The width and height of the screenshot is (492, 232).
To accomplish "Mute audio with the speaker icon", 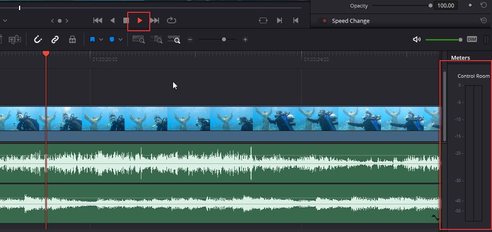I will [417, 40].
